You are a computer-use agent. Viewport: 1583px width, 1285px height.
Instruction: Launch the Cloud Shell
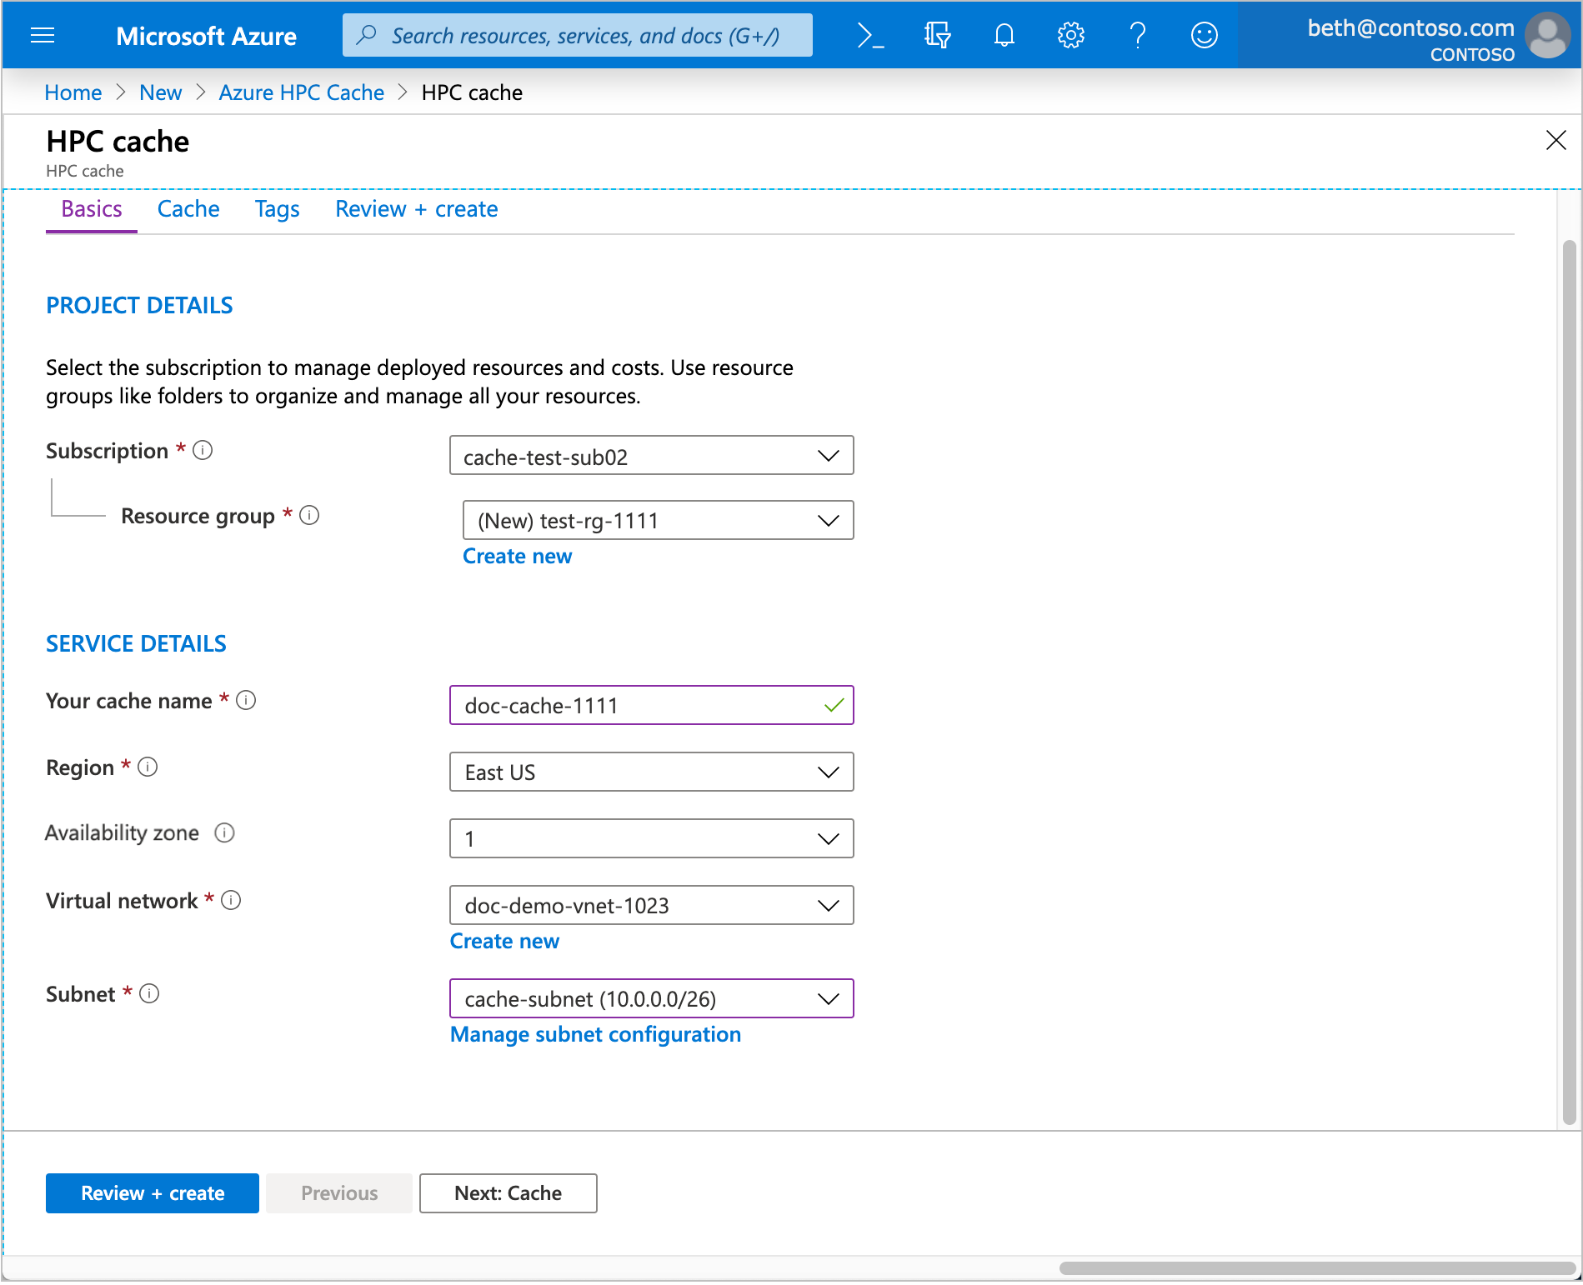point(869,35)
